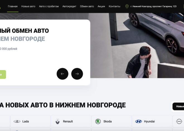Open the Акции menu item
Viewport: 184px width, 131px height.
(x=101, y=6)
